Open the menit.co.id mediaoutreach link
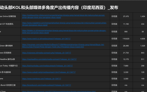This screenshot has width=147, height=92. pyautogui.click(x=46, y=39)
